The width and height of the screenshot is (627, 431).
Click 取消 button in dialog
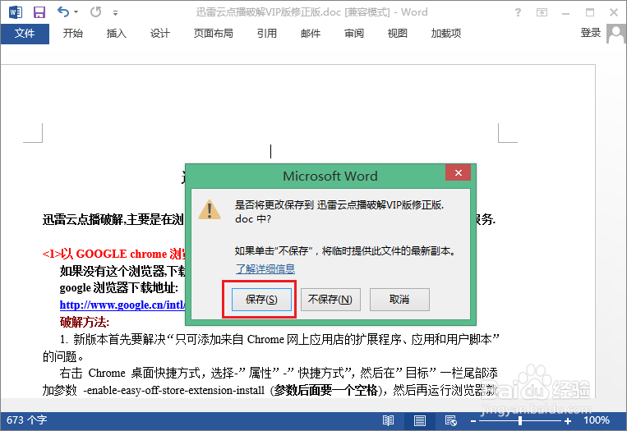[399, 300]
